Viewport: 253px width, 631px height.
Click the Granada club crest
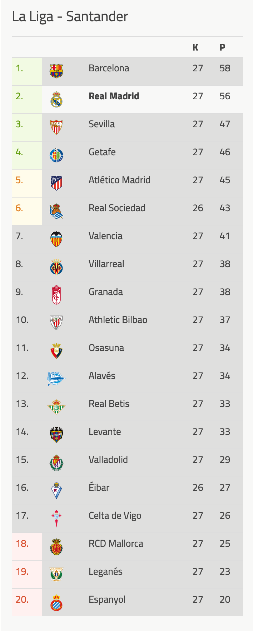pos(56,295)
